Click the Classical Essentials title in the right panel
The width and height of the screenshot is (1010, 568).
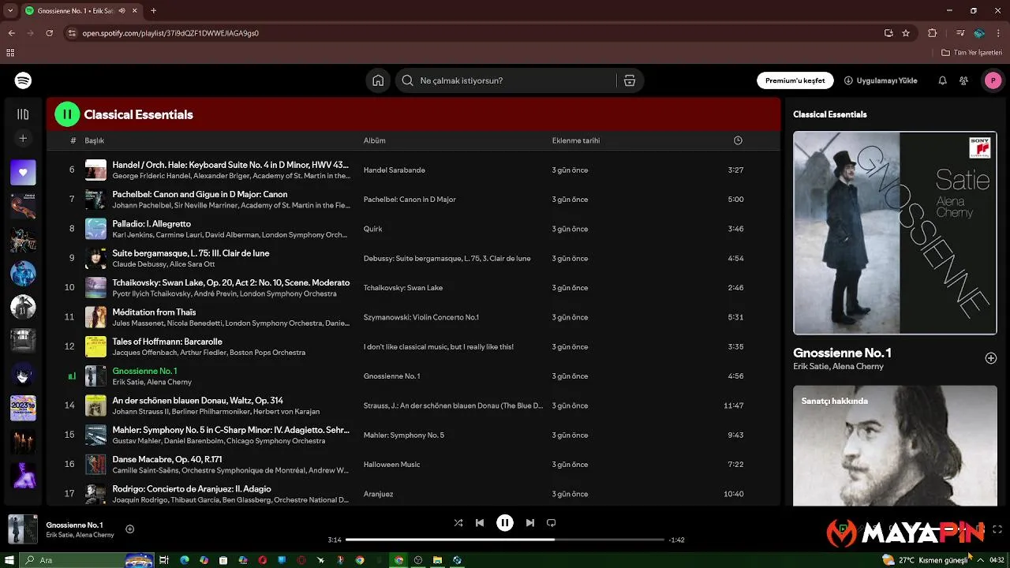[x=830, y=114]
